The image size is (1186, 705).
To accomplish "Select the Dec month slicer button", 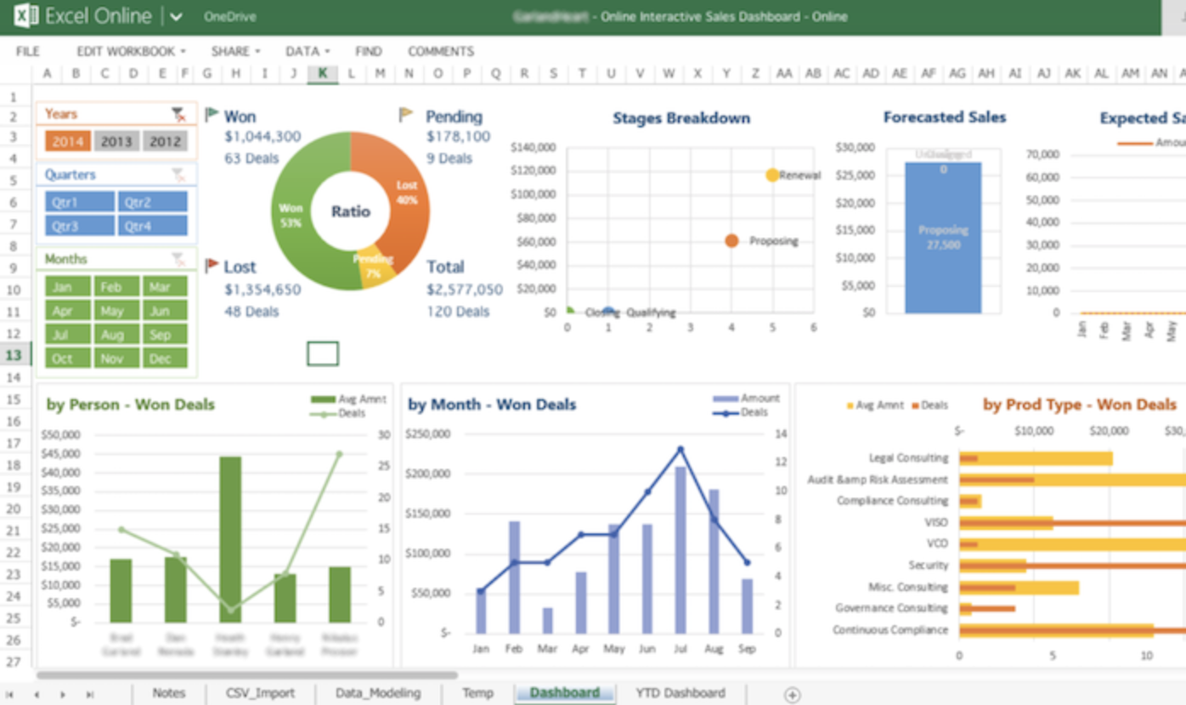I will [166, 358].
